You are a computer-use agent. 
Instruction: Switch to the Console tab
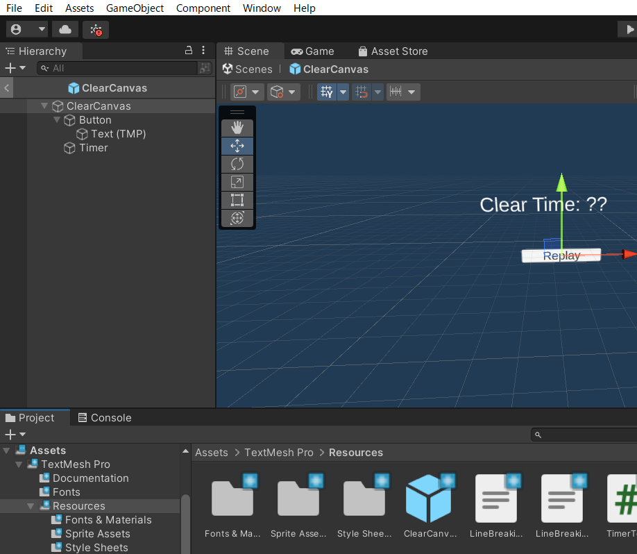tap(104, 418)
